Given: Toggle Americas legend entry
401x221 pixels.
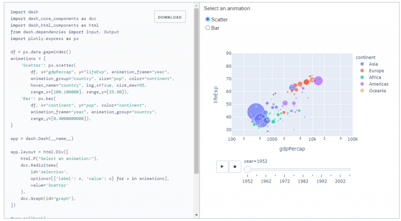Looking at the screenshot, I should point(378,84).
